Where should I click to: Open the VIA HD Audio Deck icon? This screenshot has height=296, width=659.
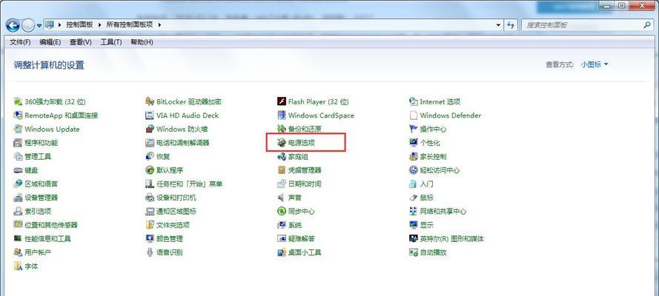click(150, 115)
